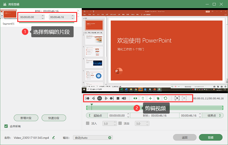Step back one frame
Screen dimensions: 228x145
point(93,98)
